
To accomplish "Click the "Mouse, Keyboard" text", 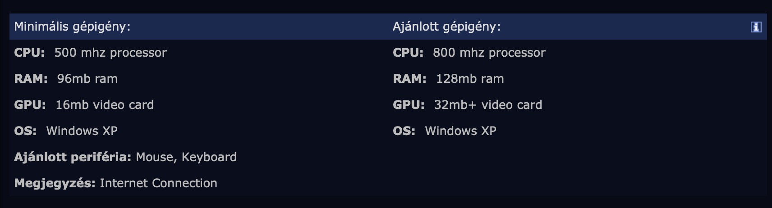I will 186,157.
